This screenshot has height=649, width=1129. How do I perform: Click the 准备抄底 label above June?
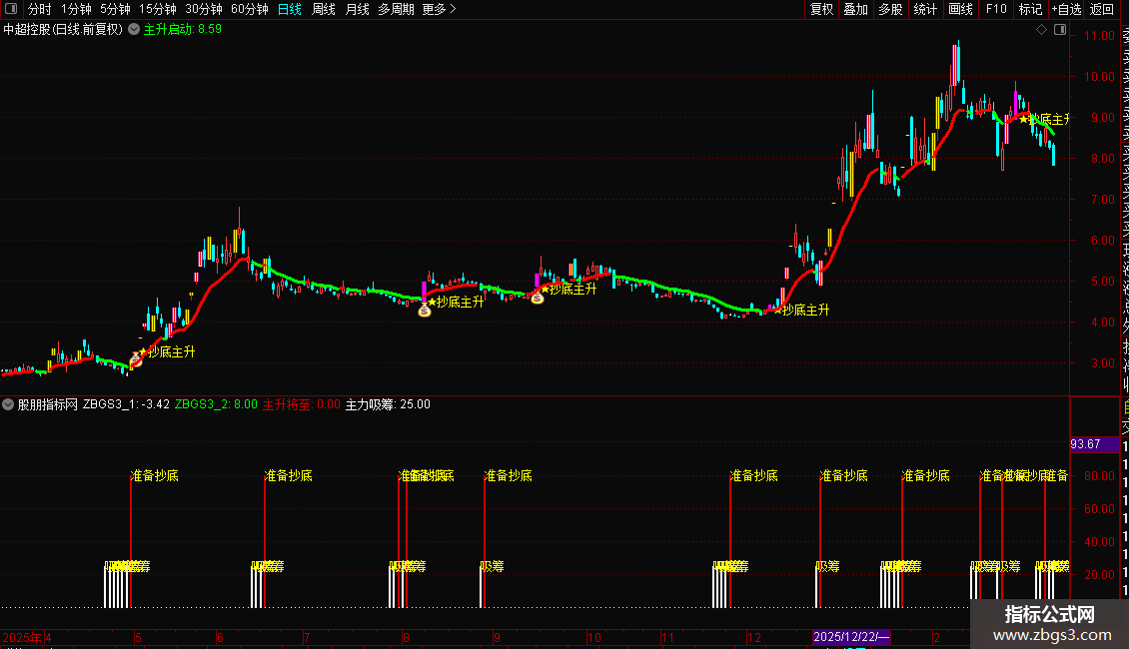coord(289,475)
